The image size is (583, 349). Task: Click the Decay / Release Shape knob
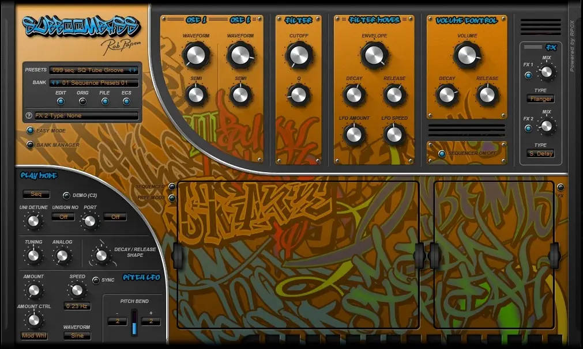(x=101, y=256)
